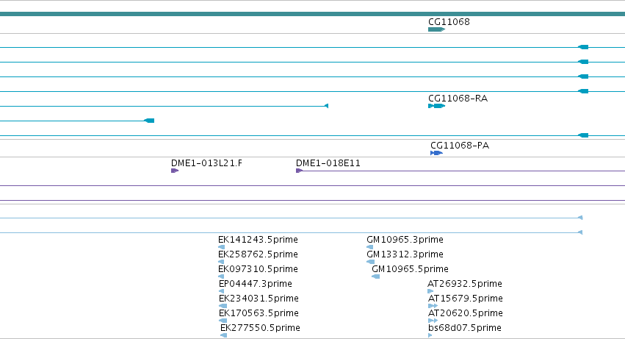This screenshot has height=339, width=625.
Task: Click the AT20620.5prime label
Action: click(466, 313)
